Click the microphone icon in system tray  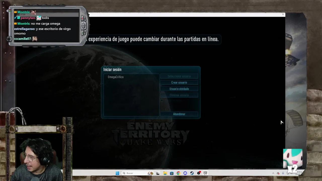(x=283, y=173)
